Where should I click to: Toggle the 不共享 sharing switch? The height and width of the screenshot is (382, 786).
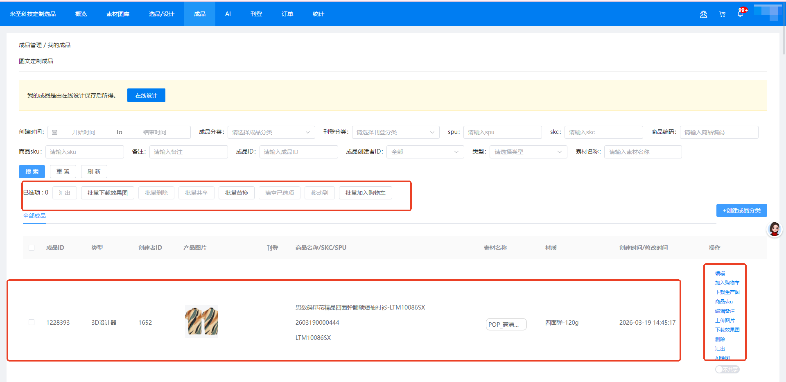point(727,369)
